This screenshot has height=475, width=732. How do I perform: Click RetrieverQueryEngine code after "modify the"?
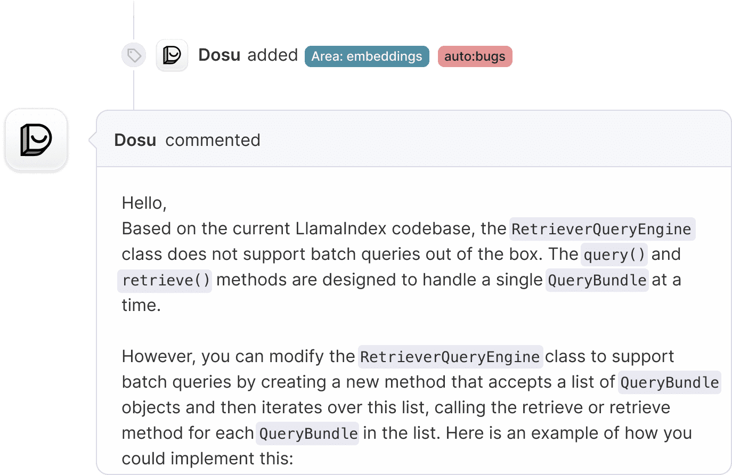click(450, 357)
